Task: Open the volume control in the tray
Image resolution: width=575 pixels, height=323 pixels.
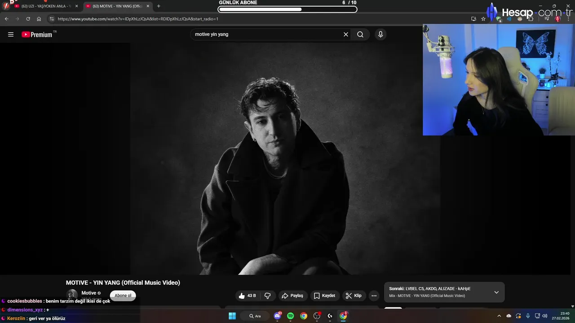Action: pos(545,316)
